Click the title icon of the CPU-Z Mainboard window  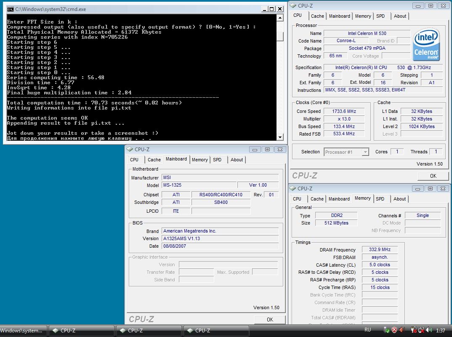tap(130, 149)
